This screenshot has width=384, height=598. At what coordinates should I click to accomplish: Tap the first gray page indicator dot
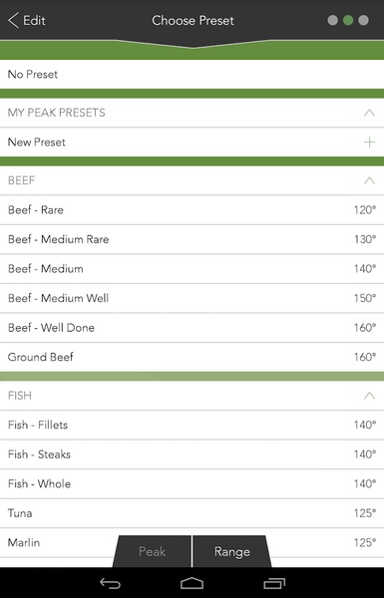click(x=333, y=20)
